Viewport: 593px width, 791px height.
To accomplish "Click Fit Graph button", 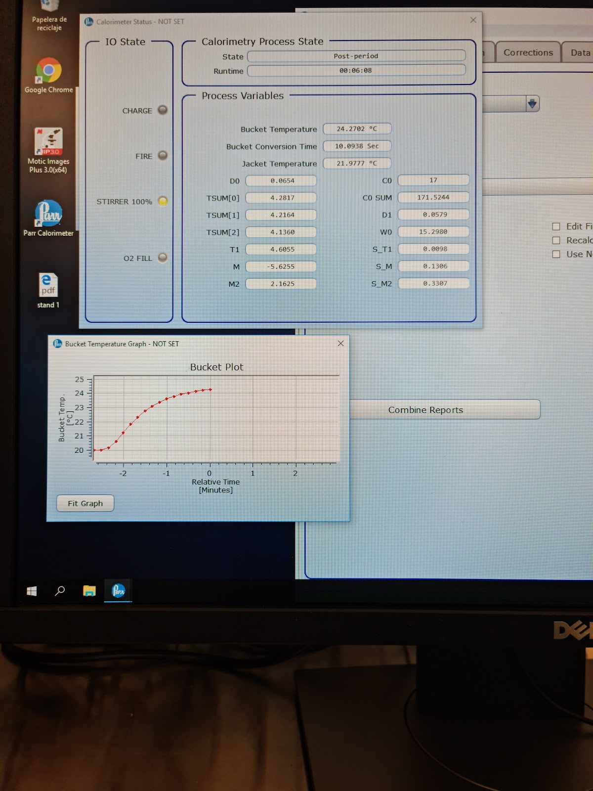I will pyautogui.click(x=85, y=503).
